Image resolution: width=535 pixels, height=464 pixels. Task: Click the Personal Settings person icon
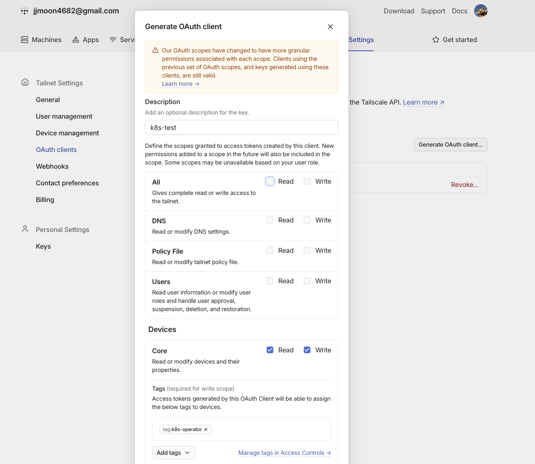[25, 229]
